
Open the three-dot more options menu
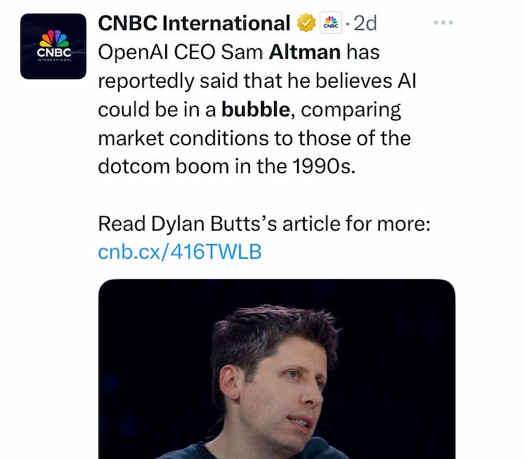coord(443,23)
